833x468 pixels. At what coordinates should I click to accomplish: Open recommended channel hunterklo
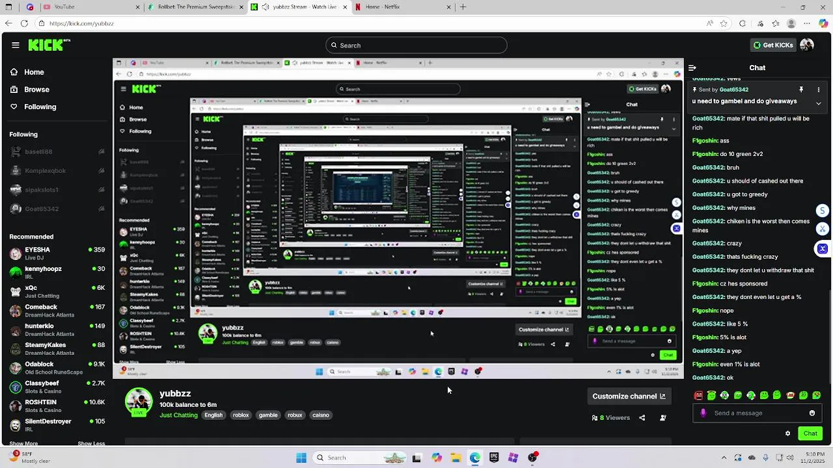coord(57,330)
